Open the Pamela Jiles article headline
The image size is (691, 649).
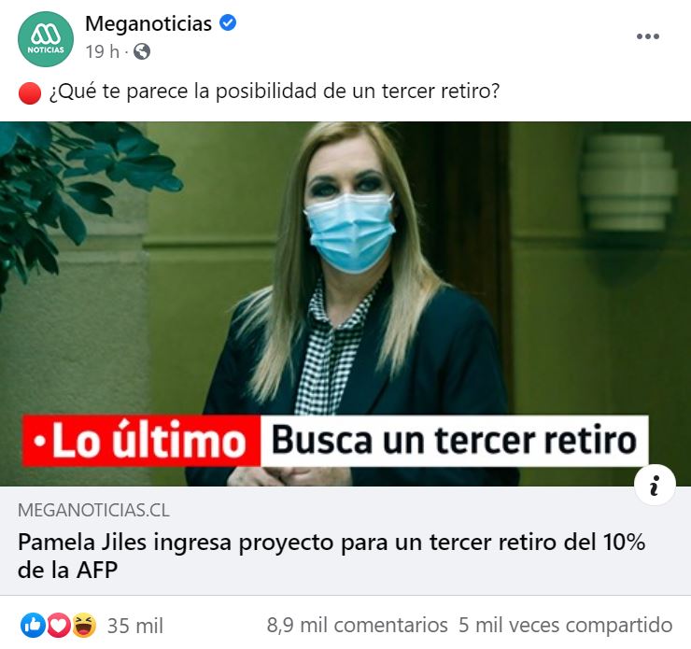(x=331, y=556)
